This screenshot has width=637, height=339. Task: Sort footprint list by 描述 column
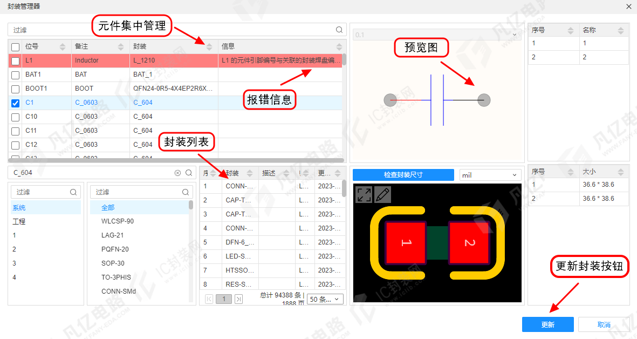click(x=286, y=174)
